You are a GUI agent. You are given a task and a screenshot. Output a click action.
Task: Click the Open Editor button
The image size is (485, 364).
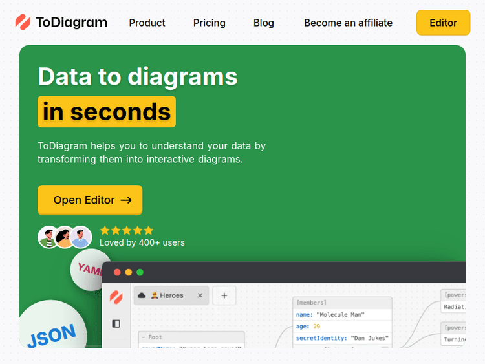pos(90,200)
